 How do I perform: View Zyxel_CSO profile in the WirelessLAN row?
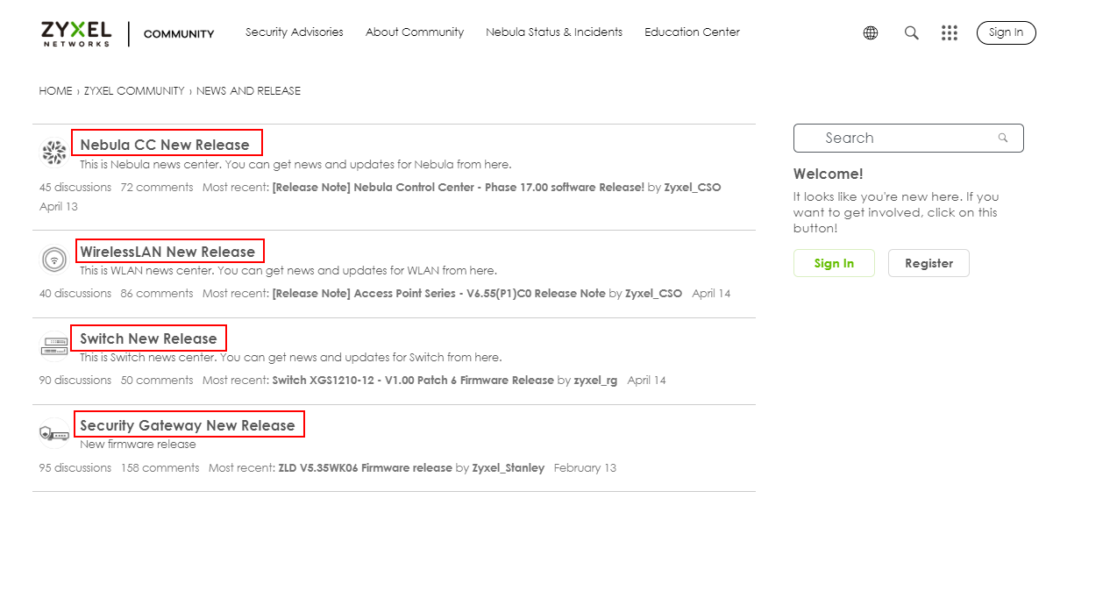(653, 294)
